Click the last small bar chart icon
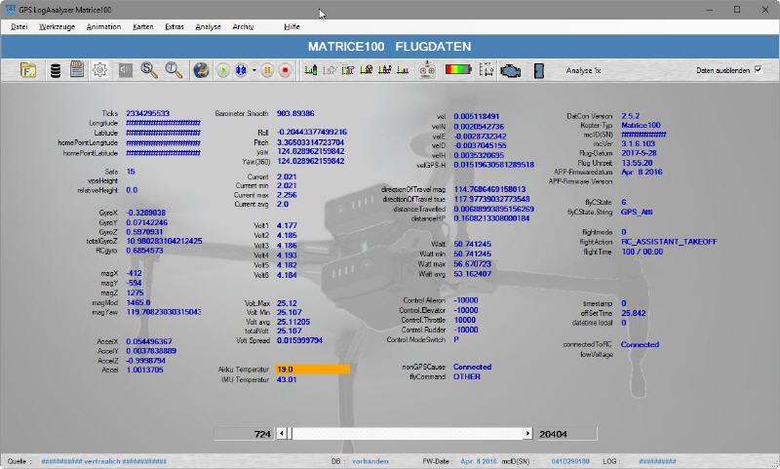This screenshot has width=780, height=469. (x=403, y=70)
